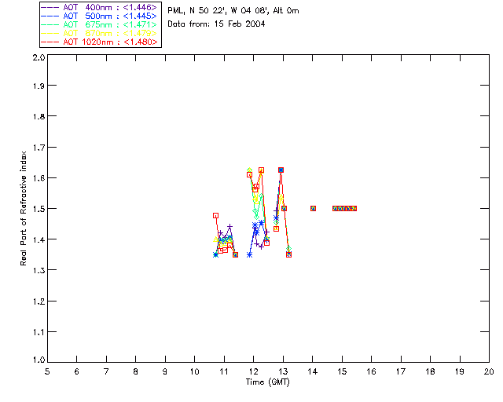
Task: Click the x-axis label 20
Action: coord(489,371)
